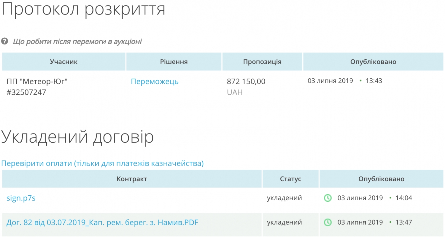Open 'Що робити після перемоги в аукціоні' help
Screen dimensions: 445x237
[77, 42]
